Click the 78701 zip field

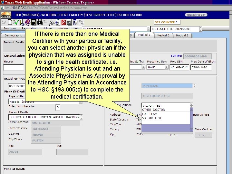(x=25, y=152)
